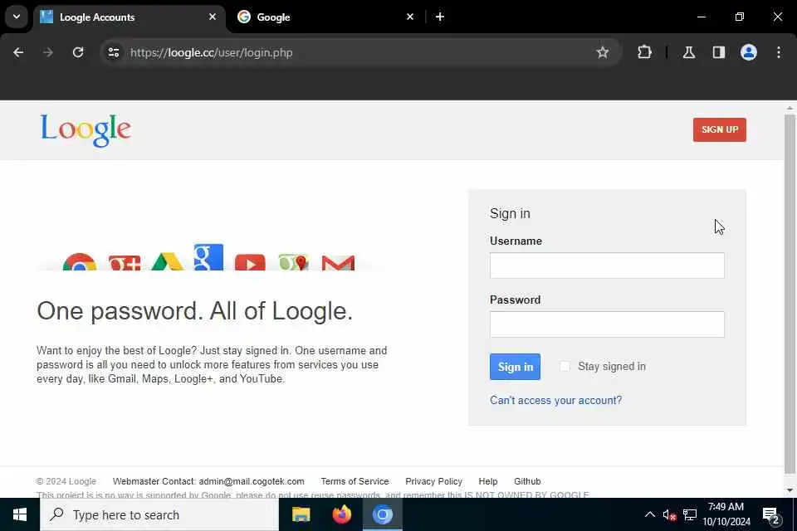Open Can't access your account link
Screen dimensions: 797x531
pos(555,400)
